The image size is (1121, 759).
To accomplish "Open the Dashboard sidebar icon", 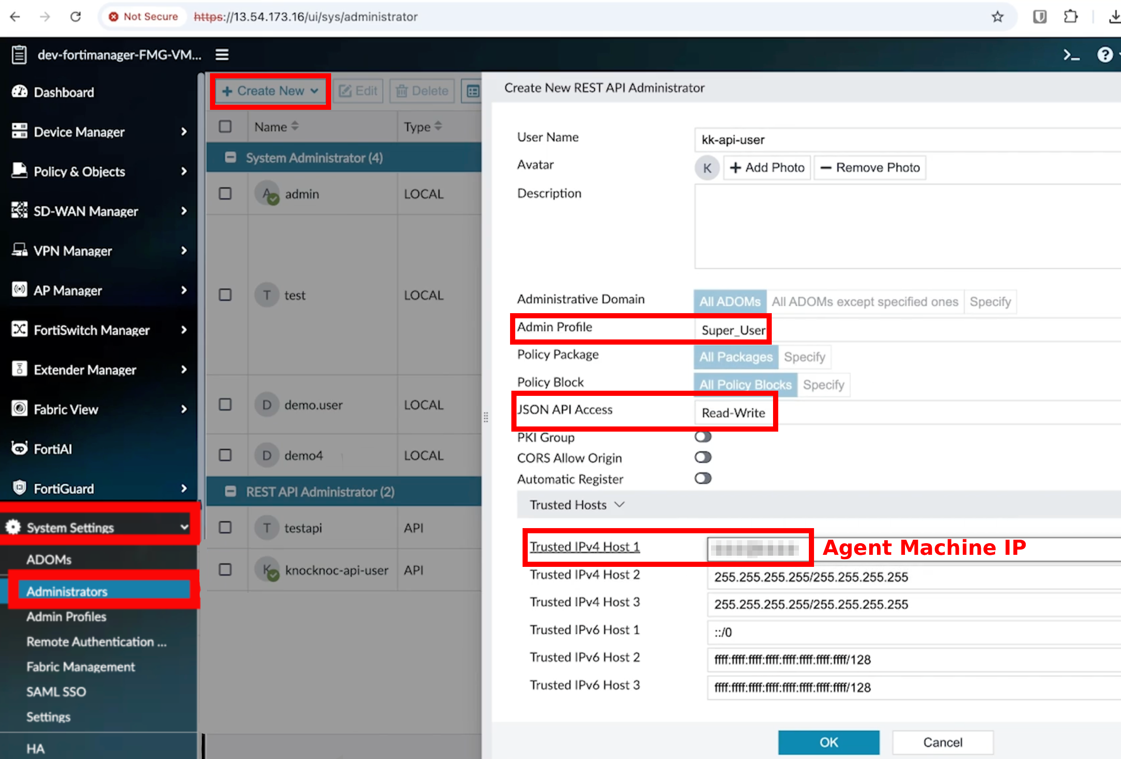I will pyautogui.click(x=19, y=92).
